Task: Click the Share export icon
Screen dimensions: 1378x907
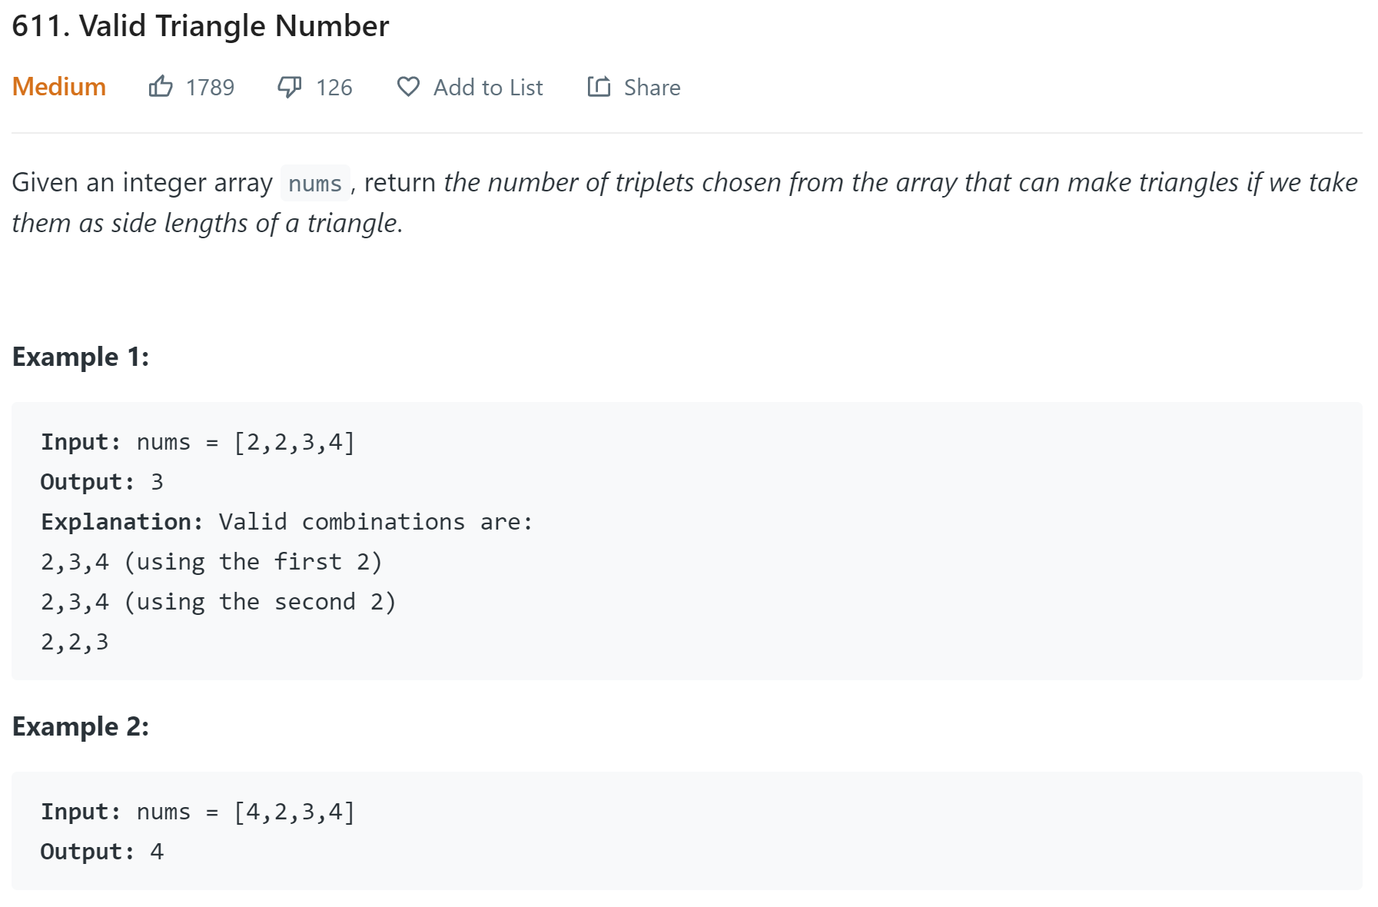Action: tap(599, 87)
